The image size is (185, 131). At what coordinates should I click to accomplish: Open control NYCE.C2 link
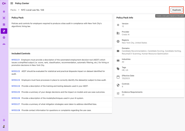click(16, 71)
